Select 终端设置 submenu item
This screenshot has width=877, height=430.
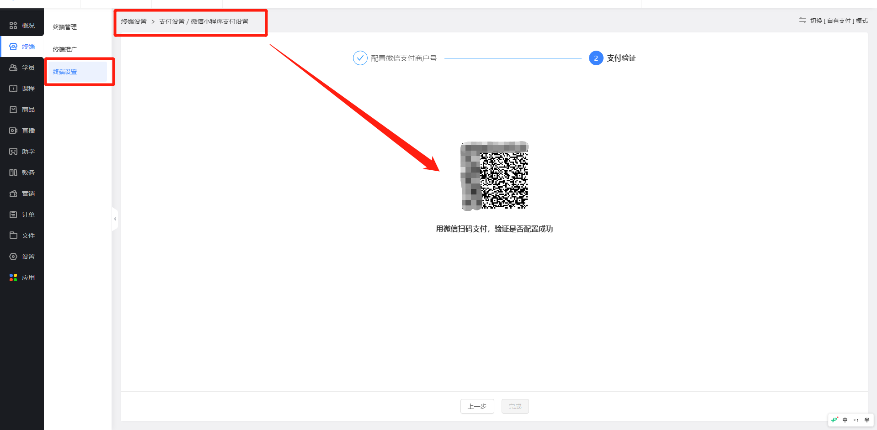(78, 72)
